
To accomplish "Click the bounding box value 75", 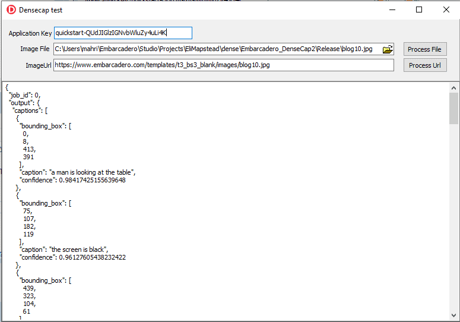I will tap(27, 211).
